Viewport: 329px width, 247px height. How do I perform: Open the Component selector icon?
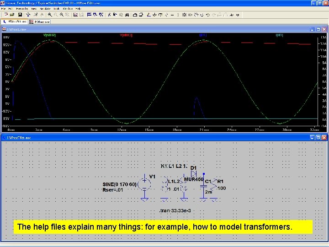(x=190, y=15)
